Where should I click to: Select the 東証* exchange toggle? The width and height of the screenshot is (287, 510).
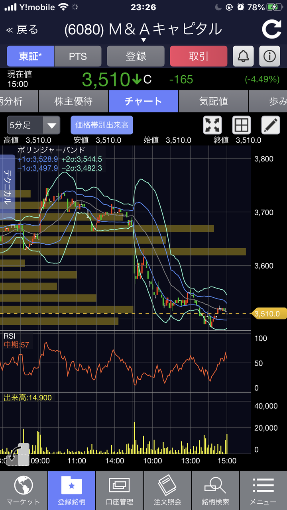pos(30,56)
